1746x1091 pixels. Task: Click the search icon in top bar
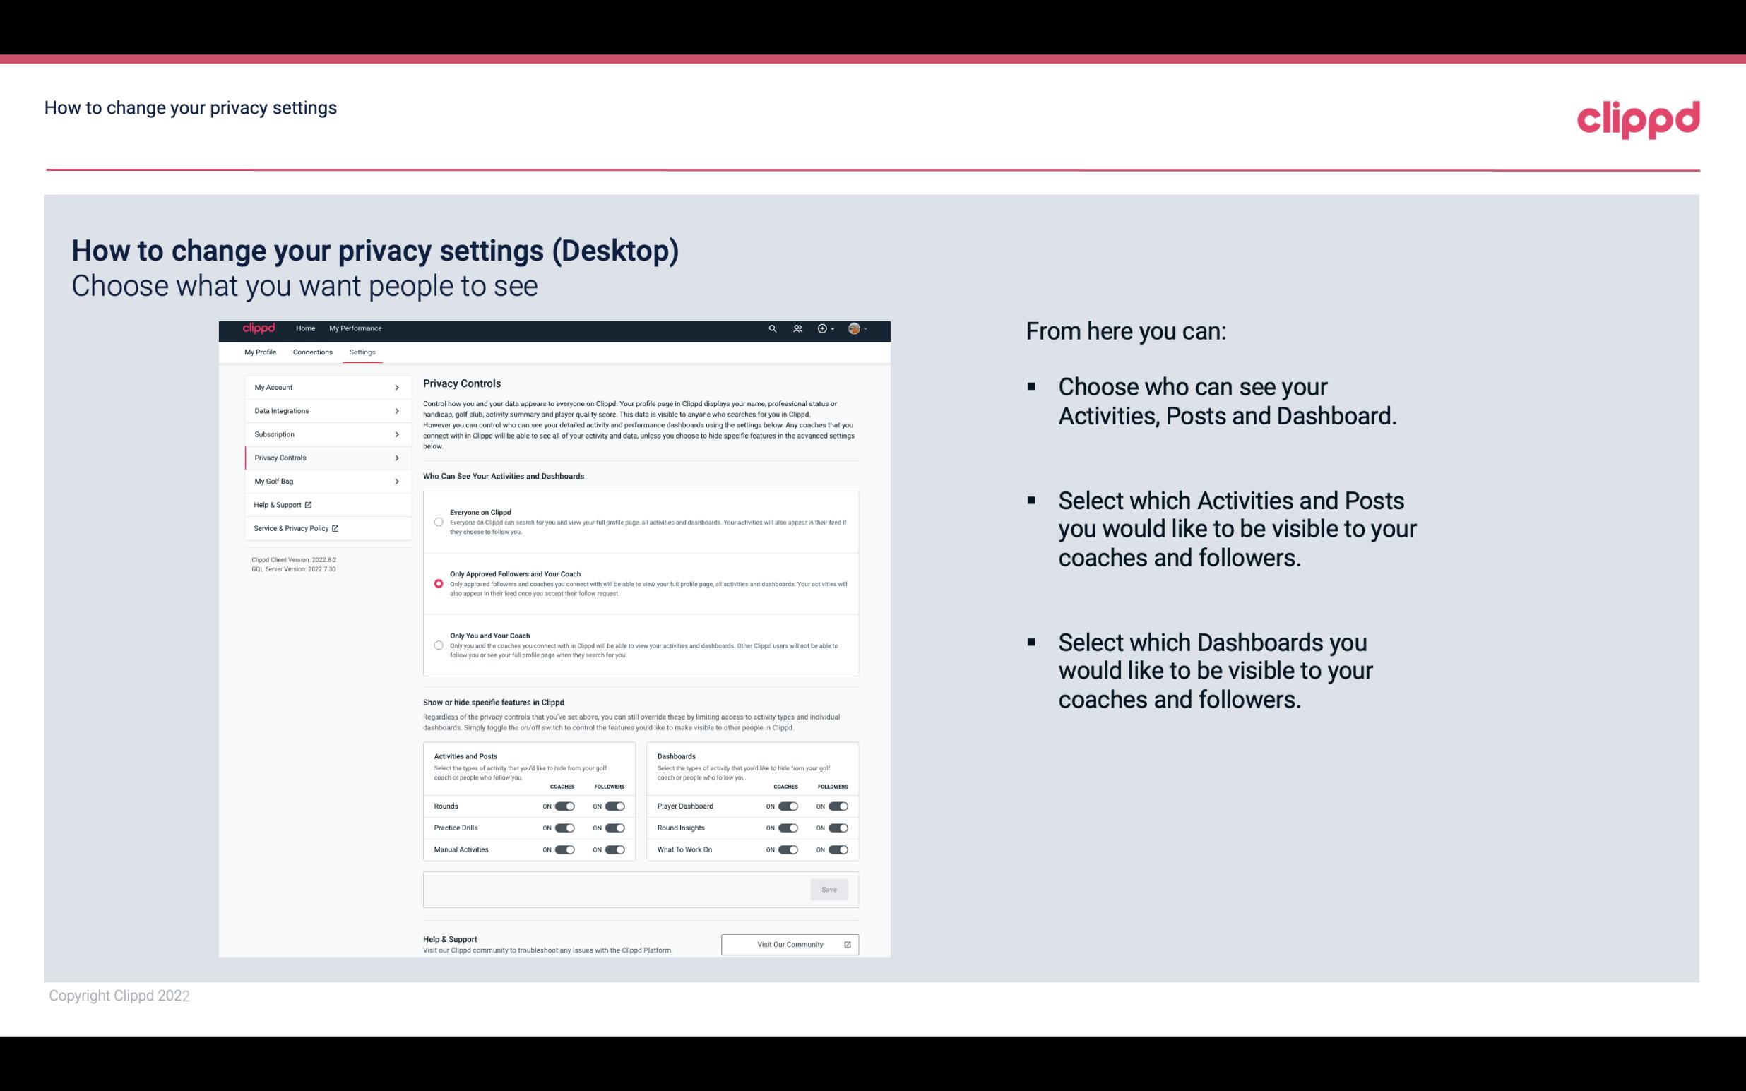tap(772, 328)
